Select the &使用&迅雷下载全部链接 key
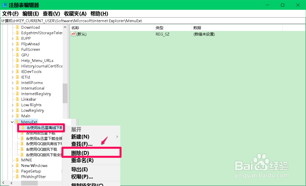This screenshot has width=306, height=186. [44, 138]
